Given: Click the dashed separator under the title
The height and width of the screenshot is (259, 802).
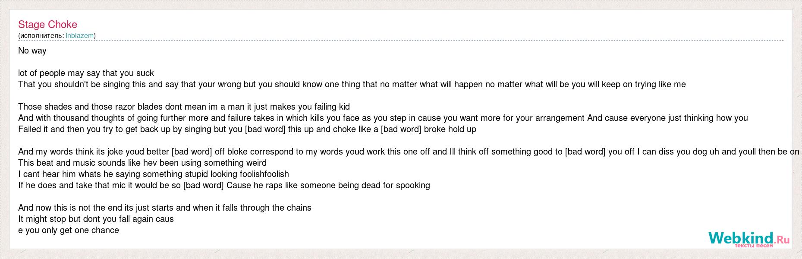Looking at the screenshot, I should tap(401, 40).
